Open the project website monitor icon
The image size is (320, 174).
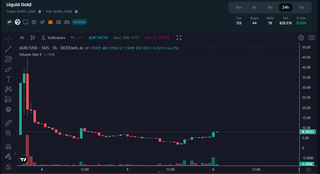pyautogui.click(x=26, y=22)
